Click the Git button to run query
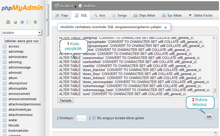Screen dimensions: 220x136 [209, 116]
